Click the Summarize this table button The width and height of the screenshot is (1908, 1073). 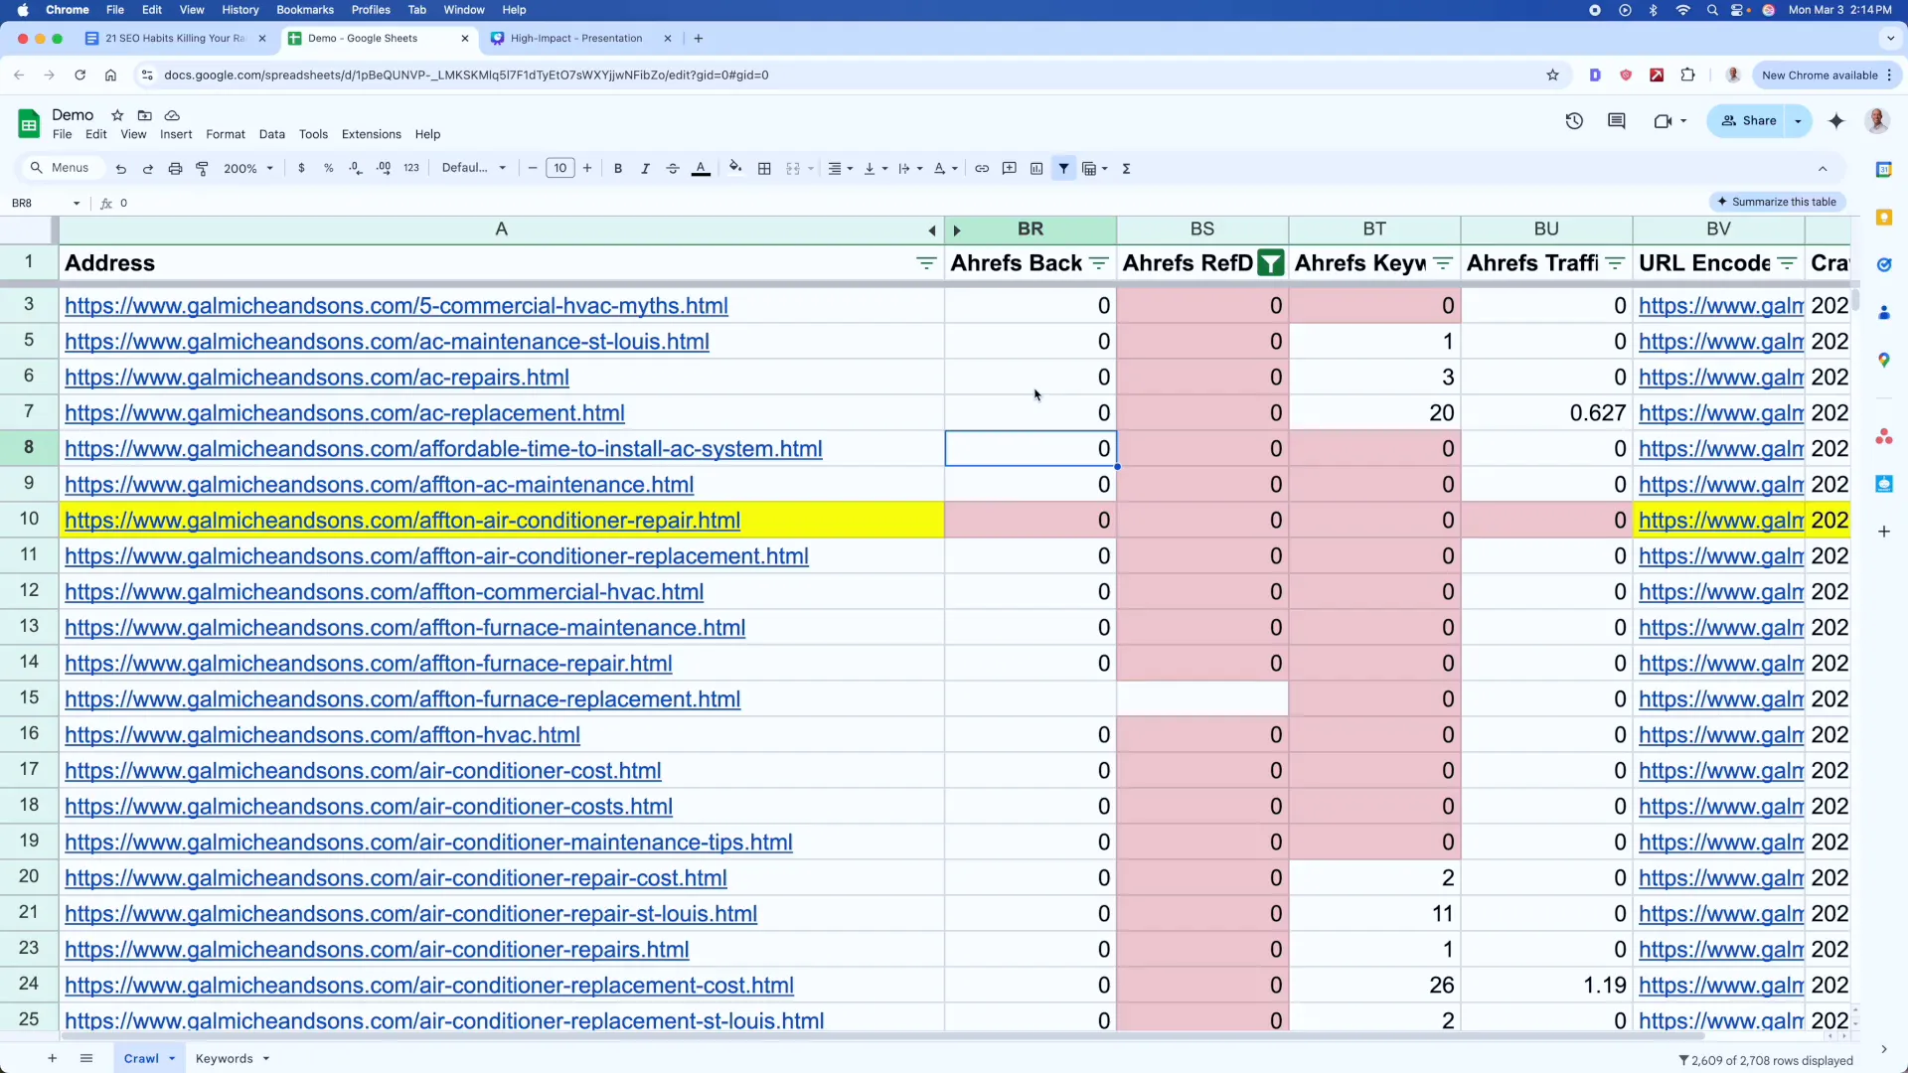(x=1779, y=202)
